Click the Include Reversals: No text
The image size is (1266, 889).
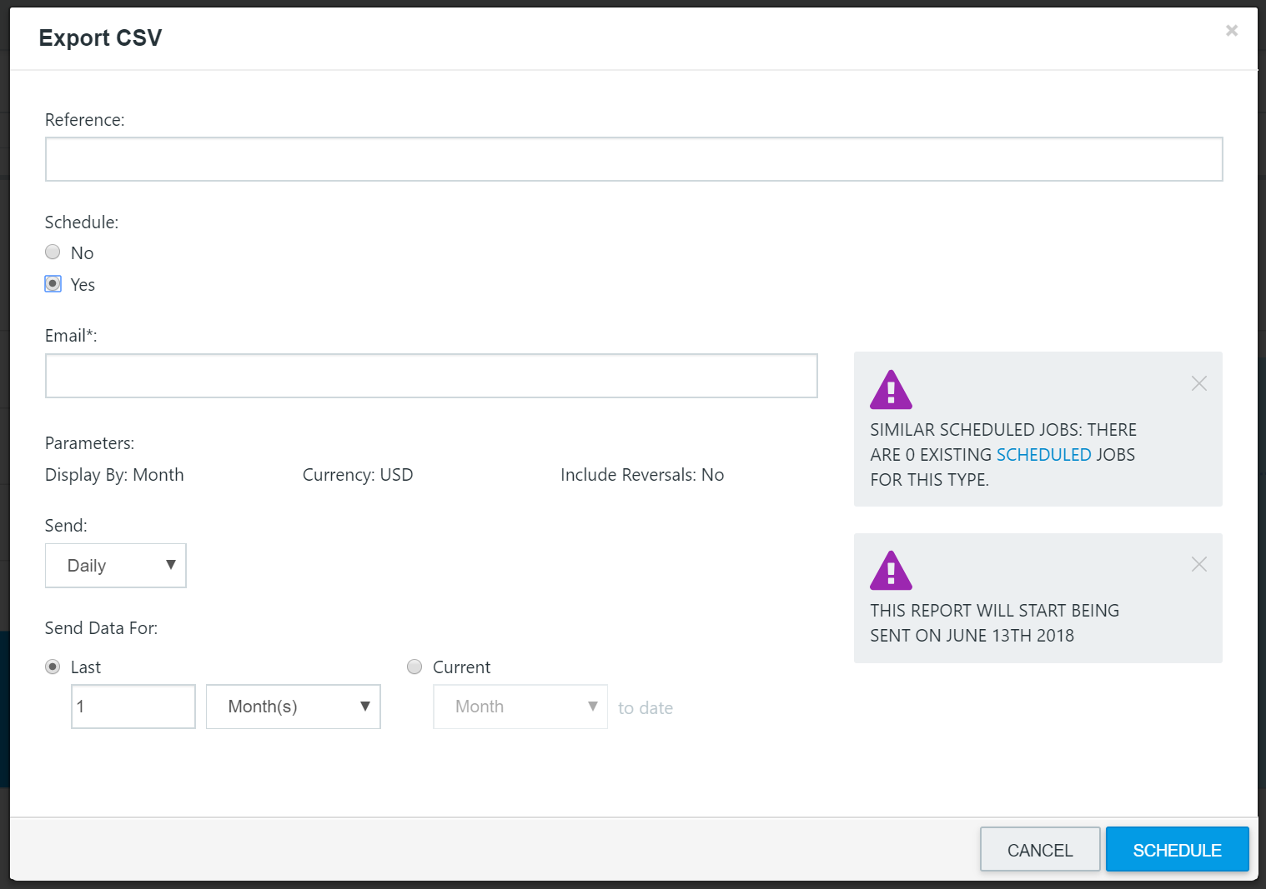642,475
